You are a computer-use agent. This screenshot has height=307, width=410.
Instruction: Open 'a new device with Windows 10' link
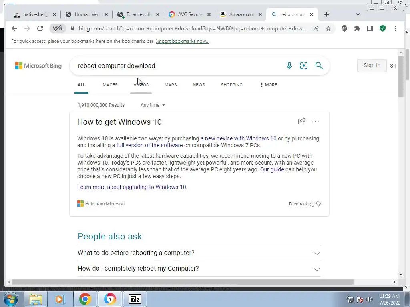coord(239,138)
